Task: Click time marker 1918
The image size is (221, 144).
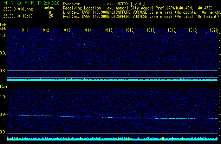Action: click(x=171, y=30)
